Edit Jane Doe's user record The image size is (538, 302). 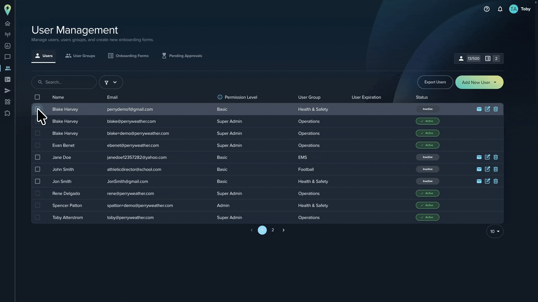(x=488, y=157)
